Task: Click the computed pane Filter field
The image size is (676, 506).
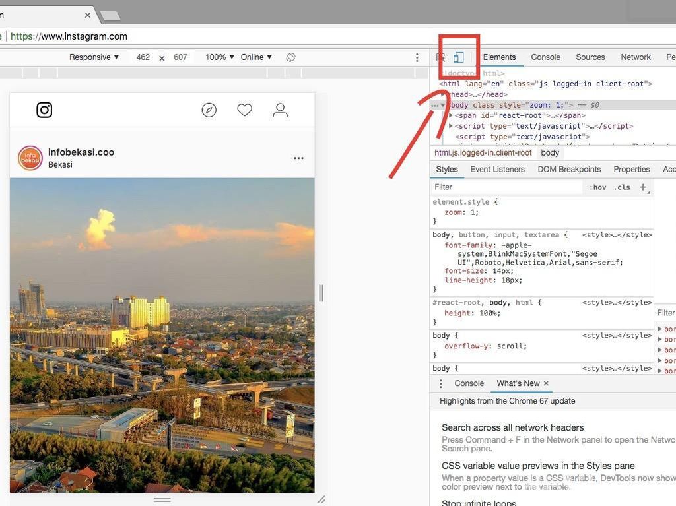Action: pyautogui.click(x=665, y=313)
